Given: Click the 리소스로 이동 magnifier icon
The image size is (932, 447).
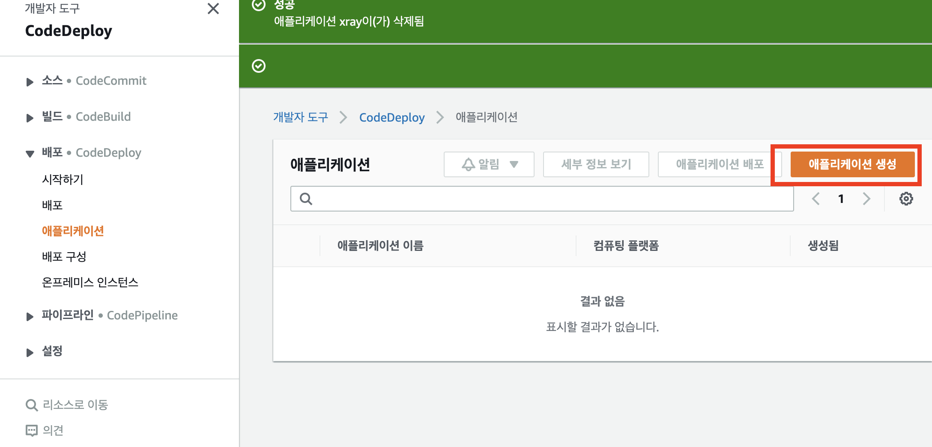Looking at the screenshot, I should (32, 405).
